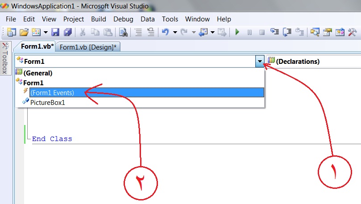
Task: Click the Navigate Forward icon
Action: tap(222, 32)
